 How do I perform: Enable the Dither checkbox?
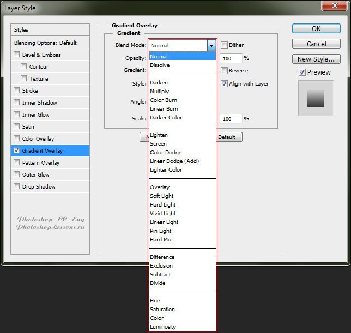coord(224,45)
